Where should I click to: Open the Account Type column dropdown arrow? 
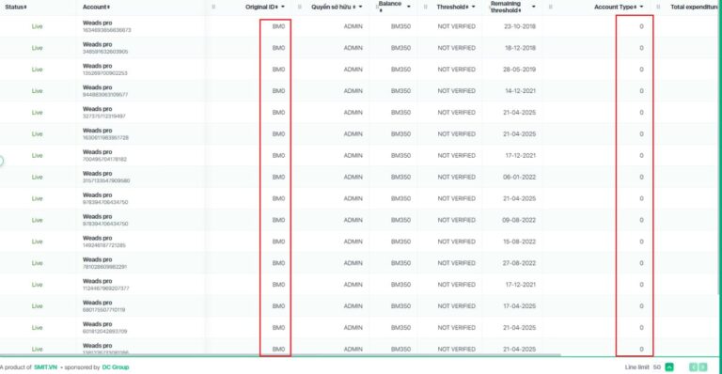[641, 7]
